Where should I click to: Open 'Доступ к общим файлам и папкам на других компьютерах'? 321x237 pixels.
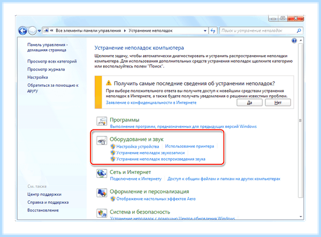[224, 179]
